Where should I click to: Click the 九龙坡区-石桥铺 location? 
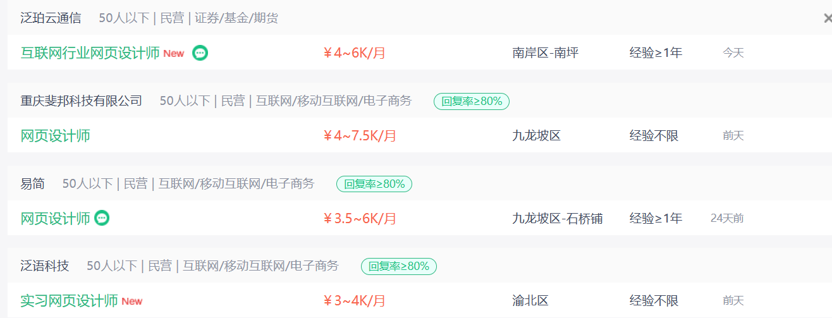[x=557, y=218]
